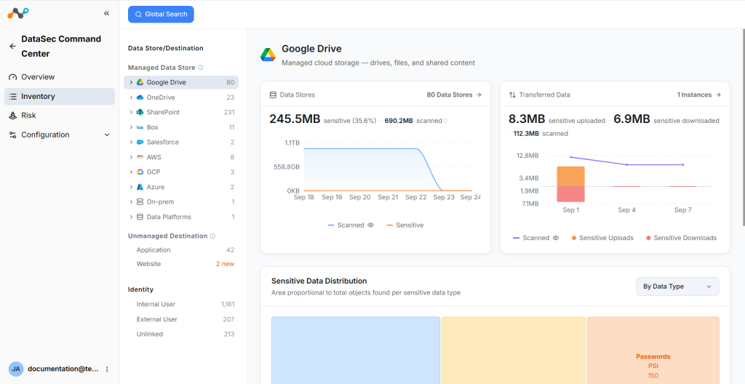The height and width of the screenshot is (384, 745).
Task: Open the By Data Type dropdown
Action: 677,287
